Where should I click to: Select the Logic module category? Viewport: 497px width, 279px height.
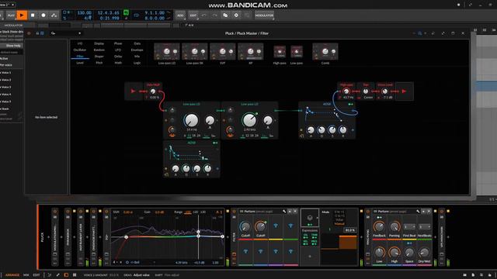tap(137, 63)
